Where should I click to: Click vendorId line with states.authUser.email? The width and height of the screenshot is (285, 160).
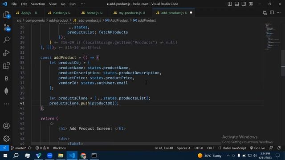click(93, 83)
